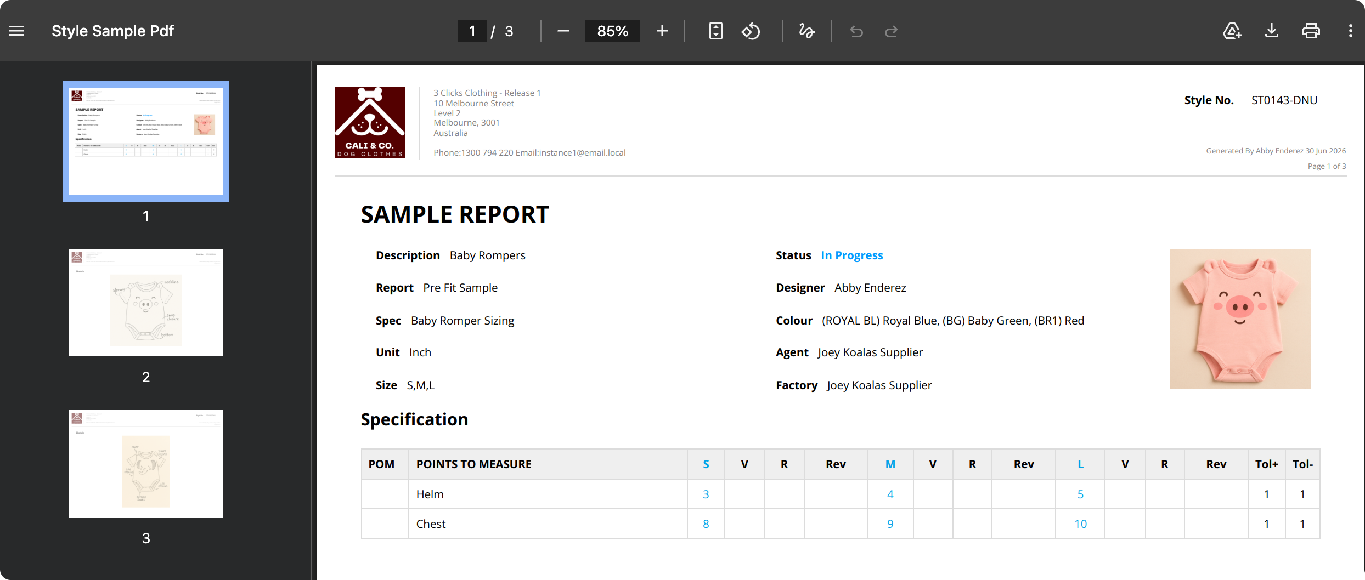
Task: Download the PDF file
Action: [1272, 31]
